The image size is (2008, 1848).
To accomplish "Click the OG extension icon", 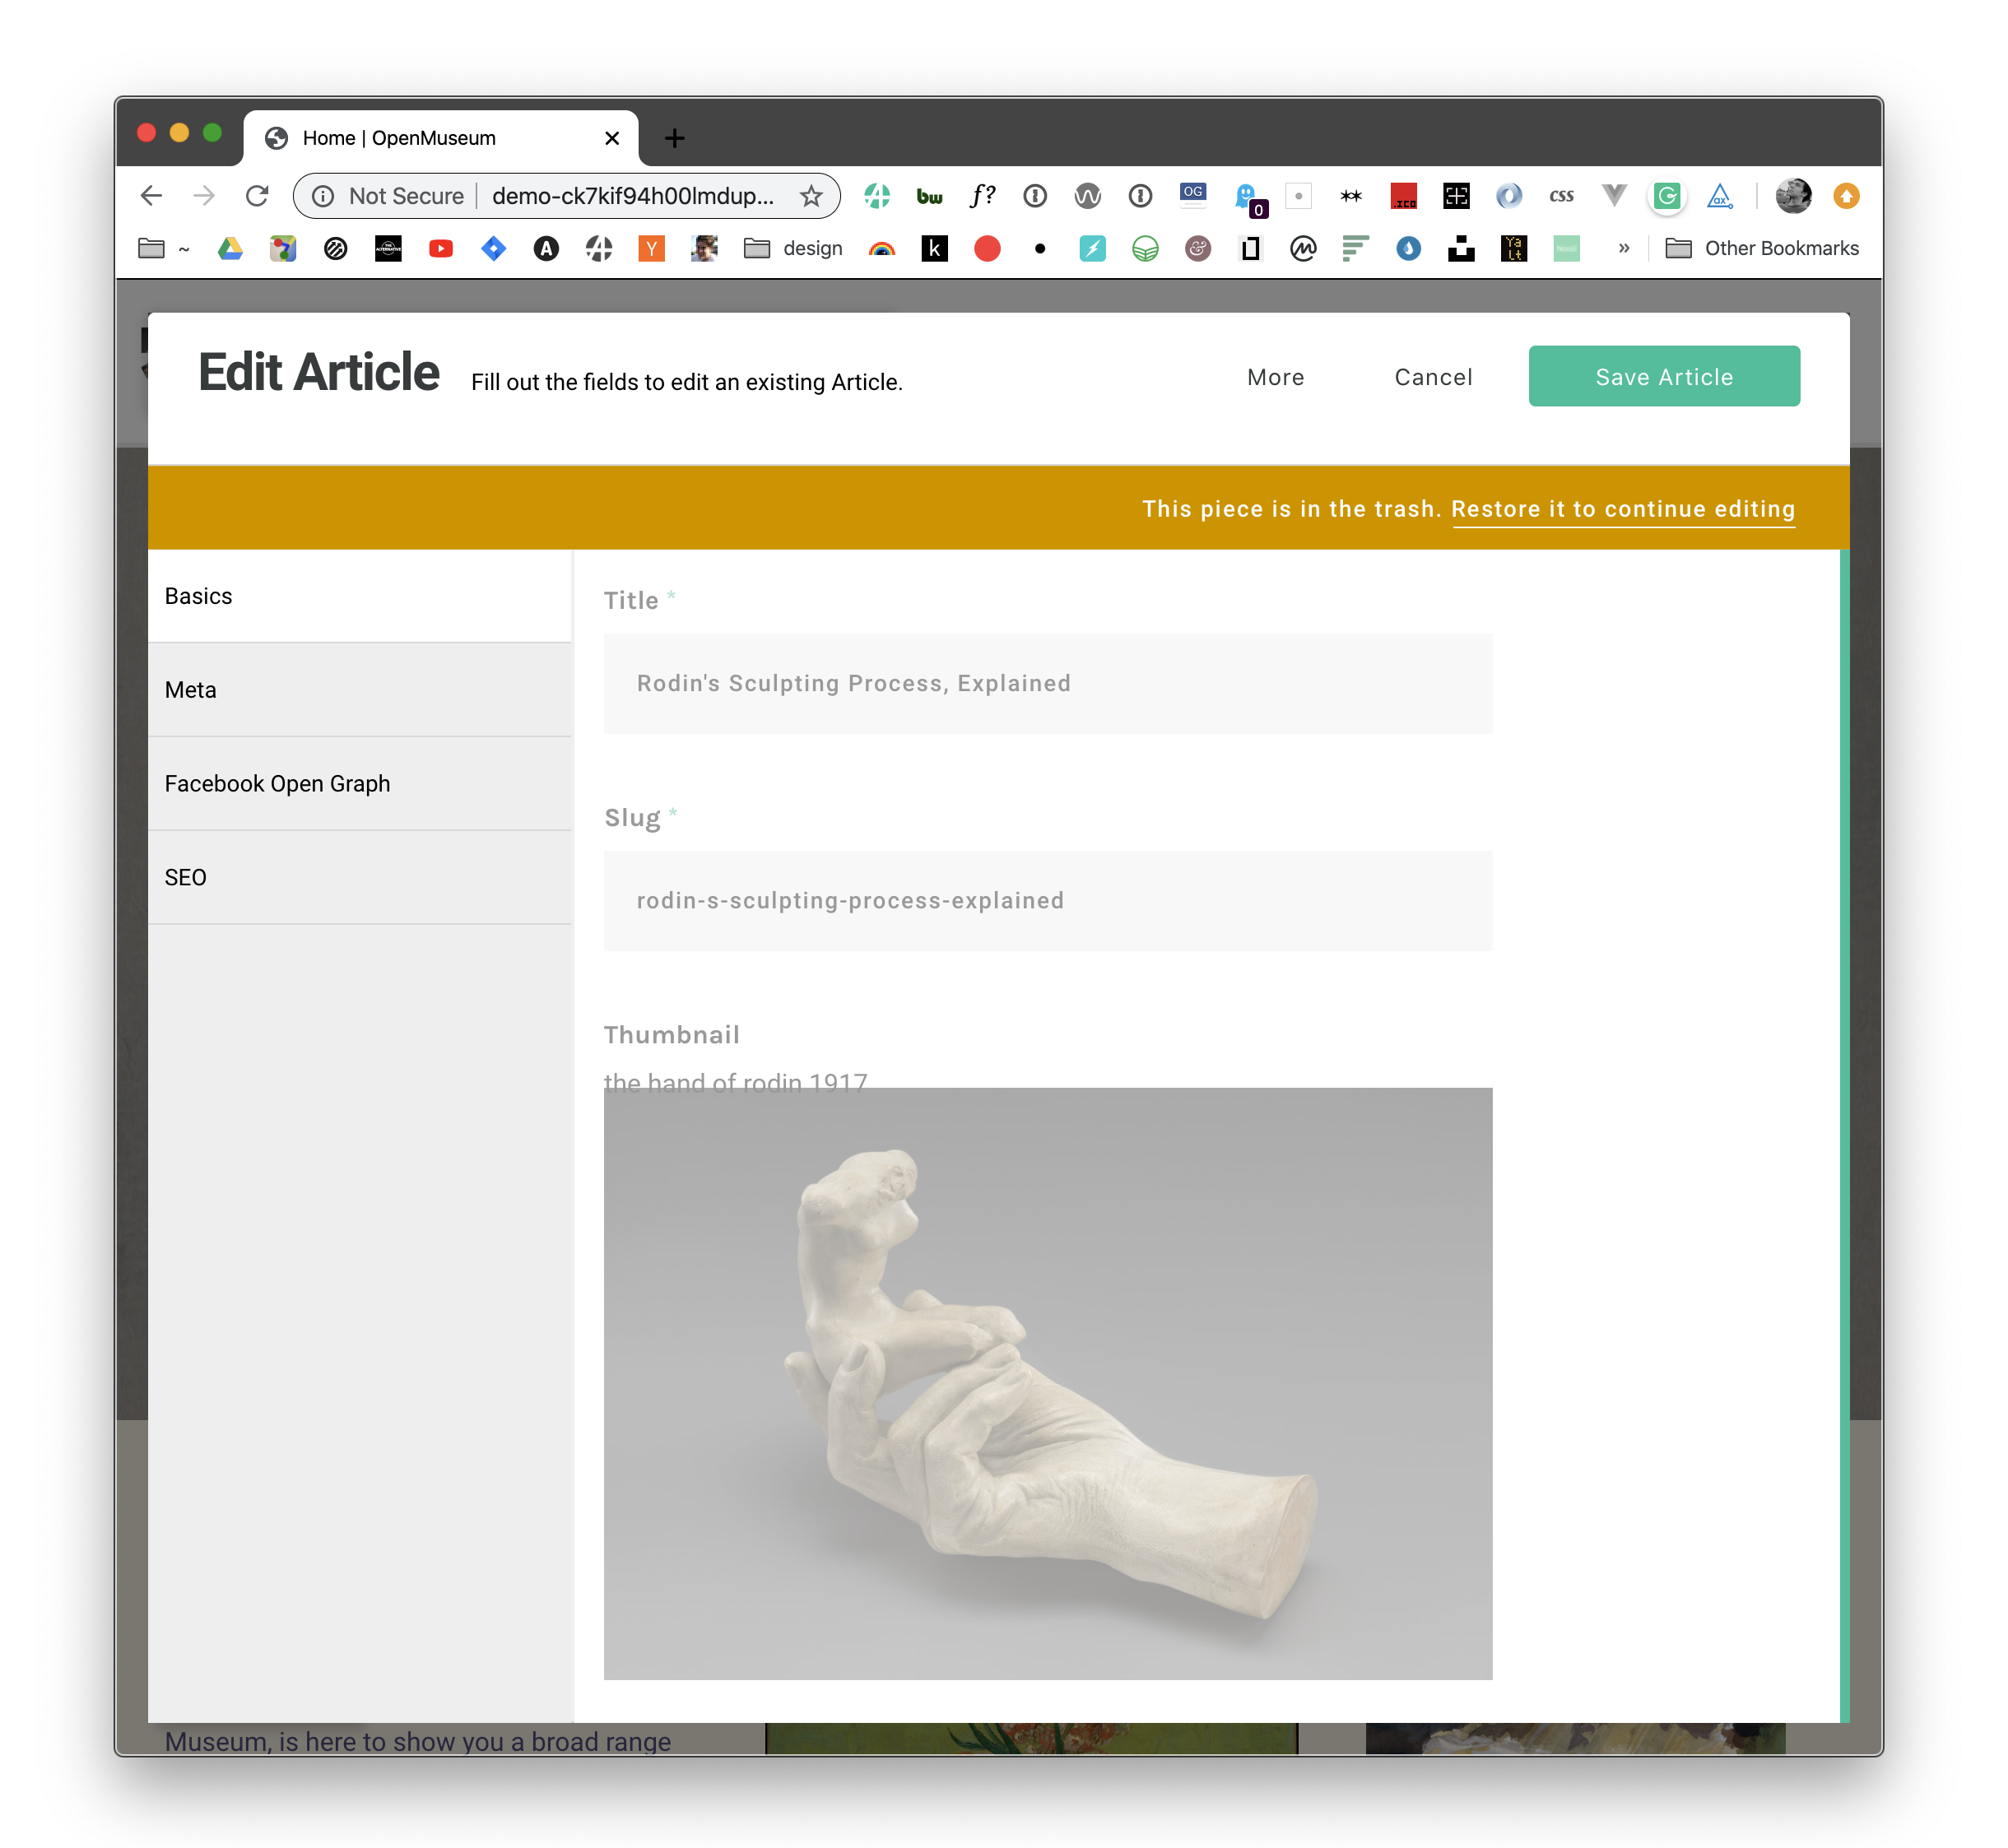I will [1193, 194].
